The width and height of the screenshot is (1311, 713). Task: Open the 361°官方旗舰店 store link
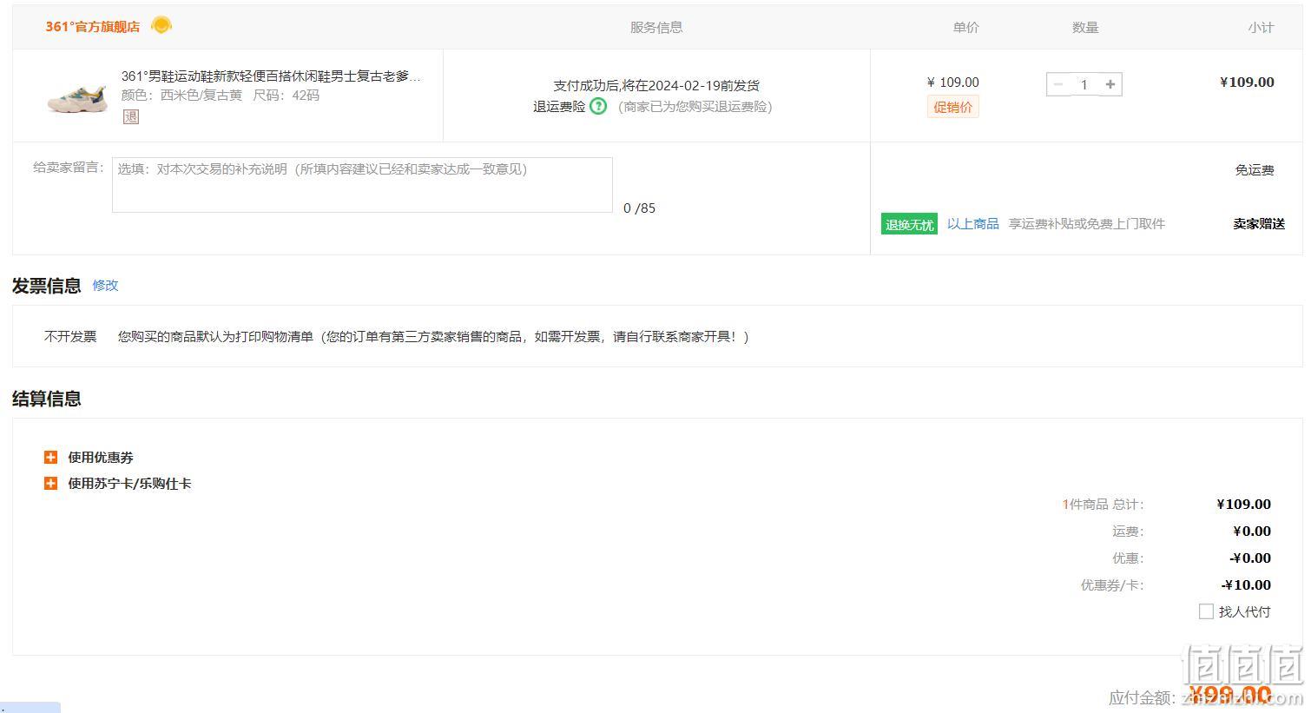92,27
